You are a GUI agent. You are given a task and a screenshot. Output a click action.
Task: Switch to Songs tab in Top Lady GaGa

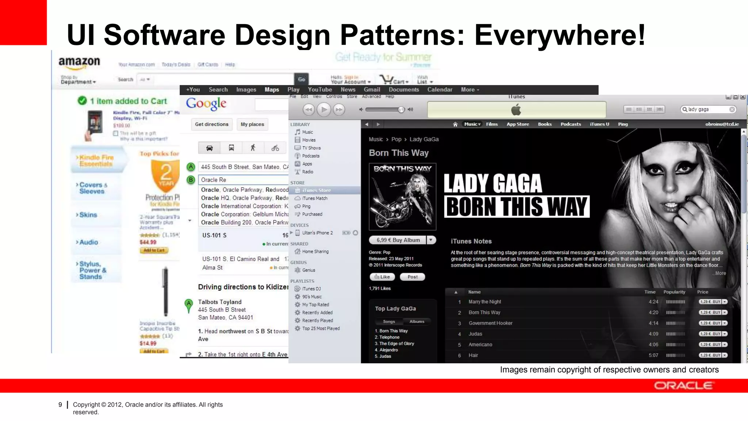(x=389, y=322)
